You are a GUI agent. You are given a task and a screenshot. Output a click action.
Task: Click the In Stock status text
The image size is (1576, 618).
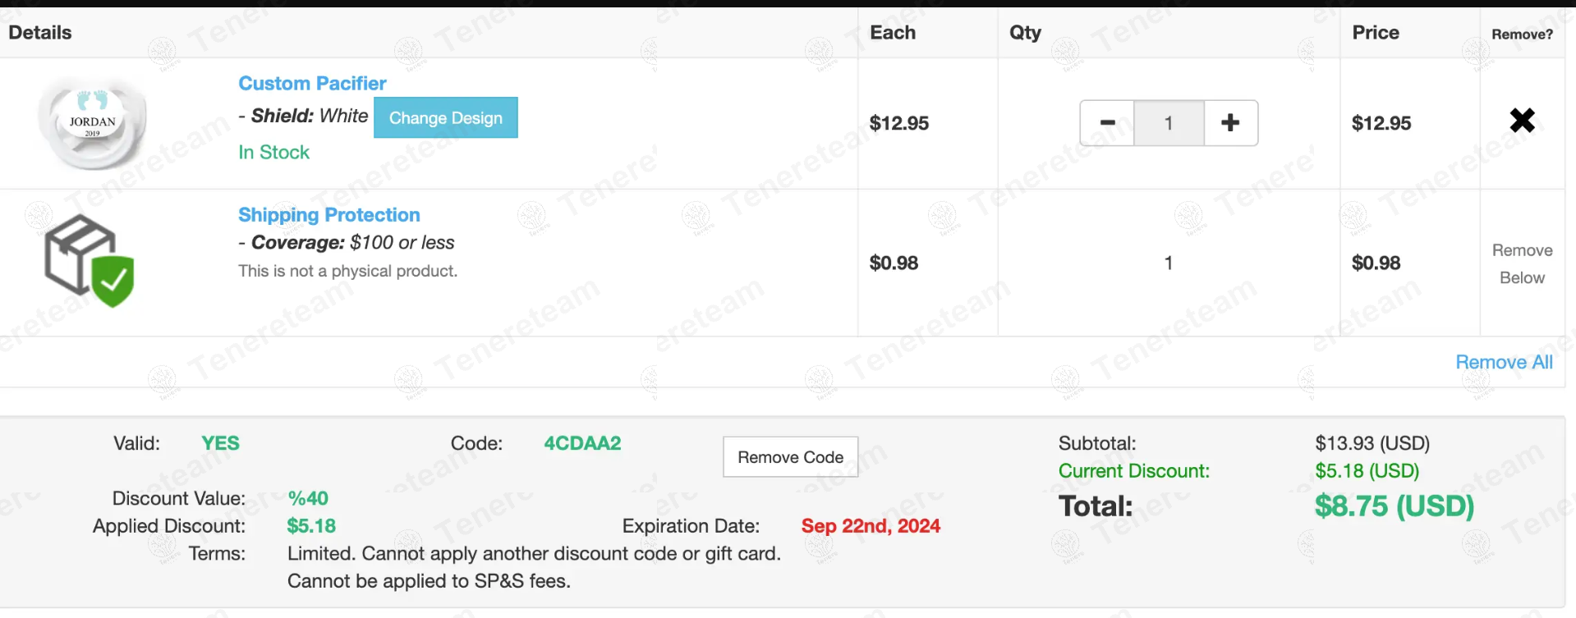click(x=273, y=152)
